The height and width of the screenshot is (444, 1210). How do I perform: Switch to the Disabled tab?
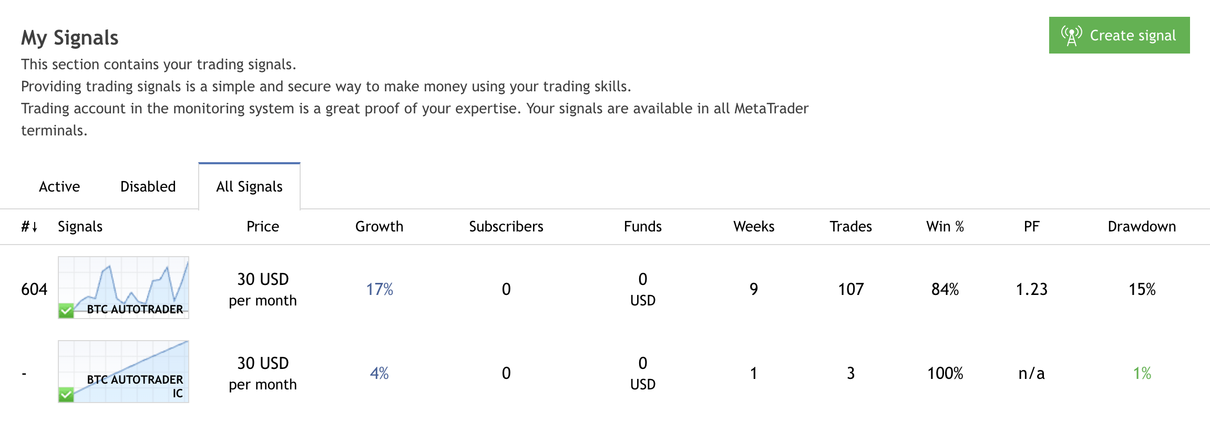click(148, 186)
